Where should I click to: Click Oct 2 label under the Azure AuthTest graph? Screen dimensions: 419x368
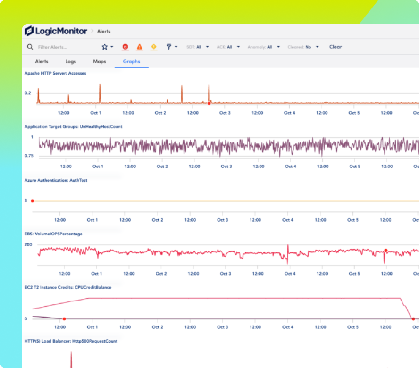point(158,220)
